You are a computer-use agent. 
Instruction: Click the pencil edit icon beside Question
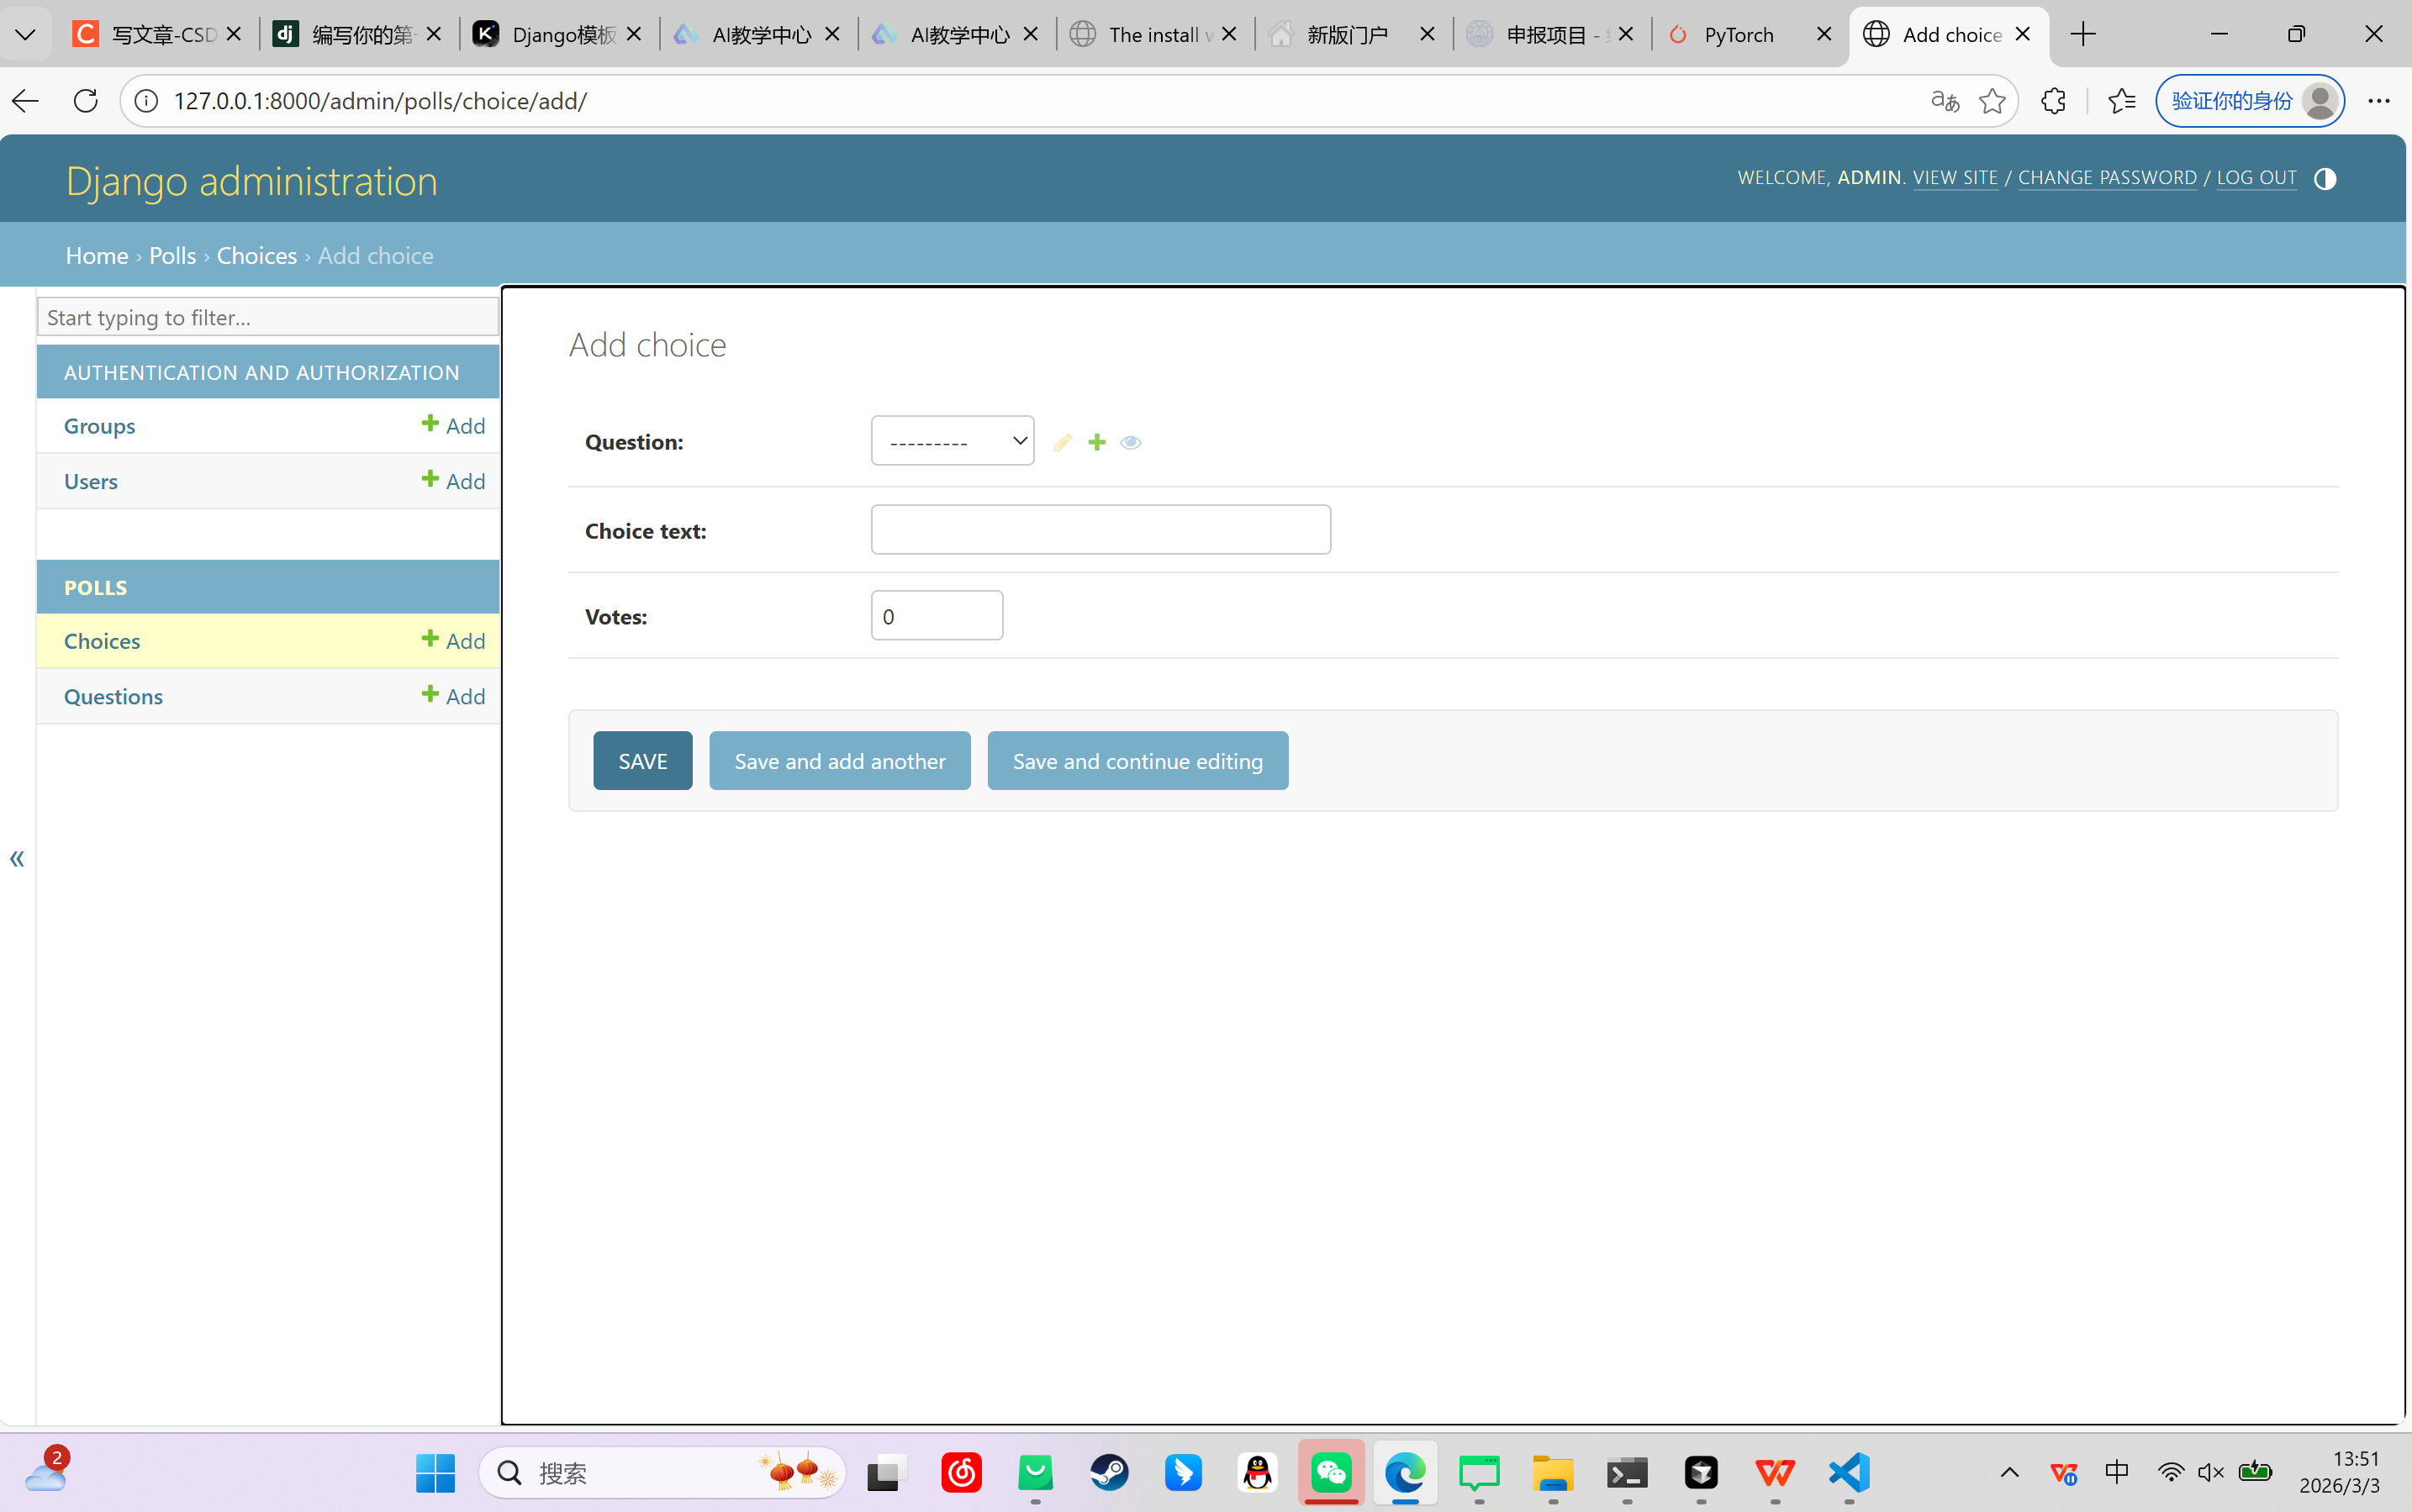tap(1062, 442)
